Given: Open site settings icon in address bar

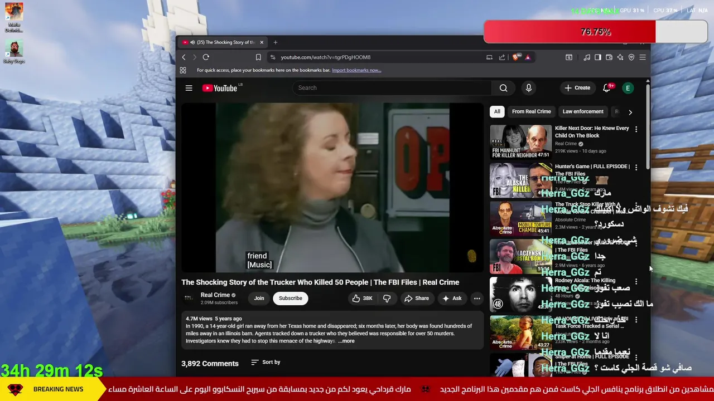Looking at the screenshot, I should pos(272,57).
